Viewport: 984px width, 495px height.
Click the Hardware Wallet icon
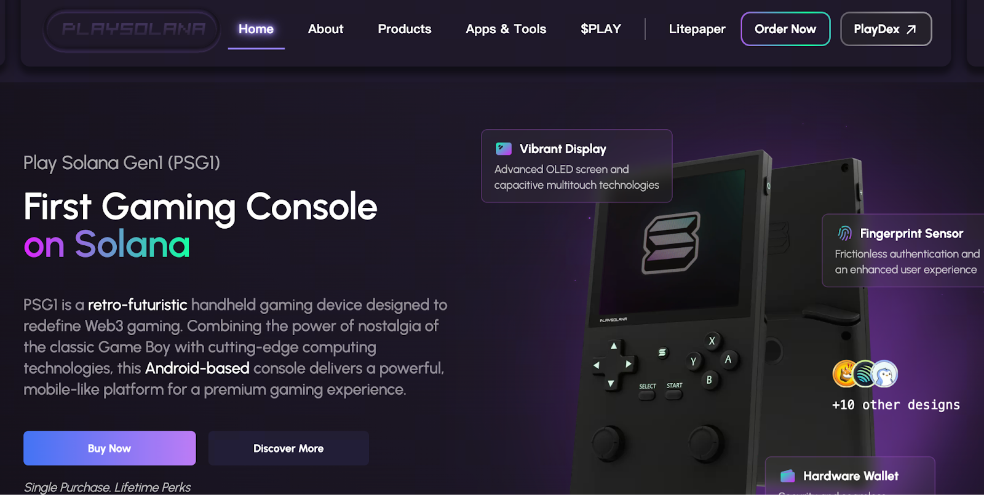point(788,476)
